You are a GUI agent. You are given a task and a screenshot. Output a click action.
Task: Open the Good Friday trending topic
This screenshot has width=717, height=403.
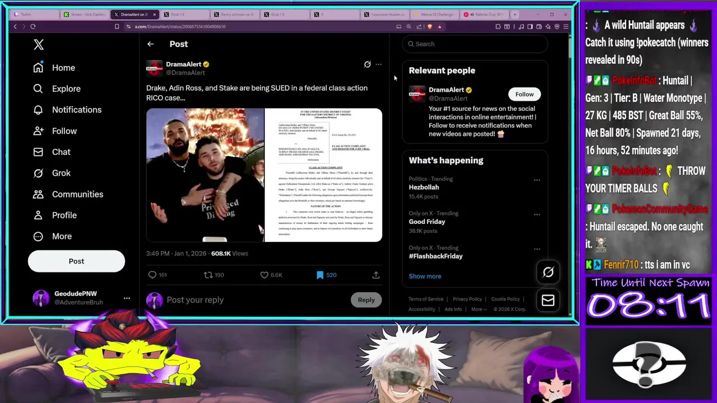tap(427, 222)
